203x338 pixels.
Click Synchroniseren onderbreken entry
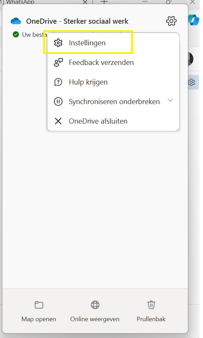(x=113, y=102)
